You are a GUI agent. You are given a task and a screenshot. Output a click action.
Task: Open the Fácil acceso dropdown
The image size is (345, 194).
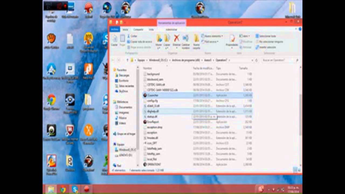coord(209,42)
